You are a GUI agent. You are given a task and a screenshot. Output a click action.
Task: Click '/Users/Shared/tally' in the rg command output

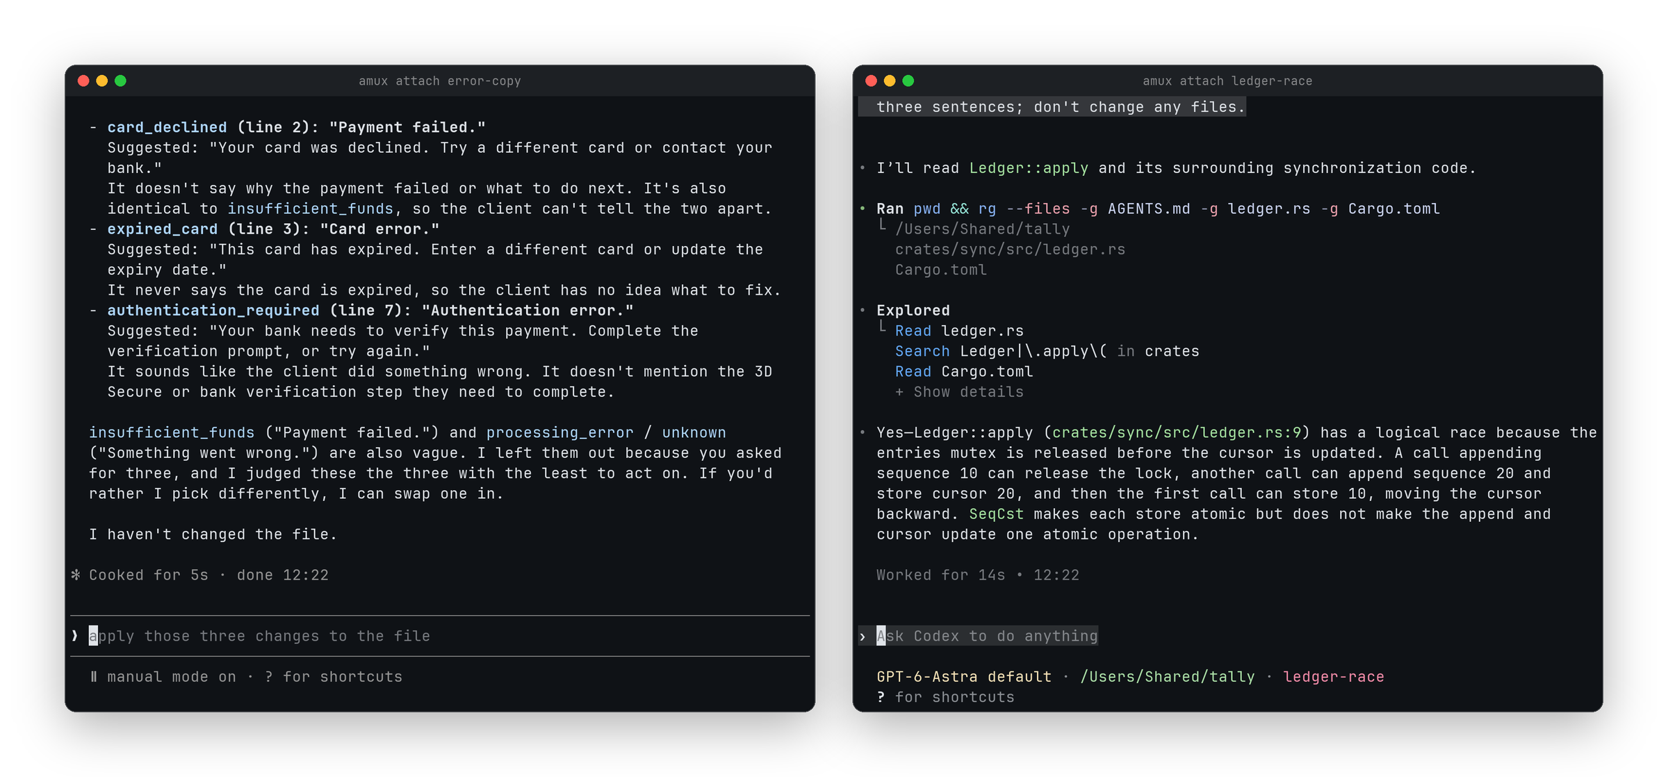pyautogui.click(x=982, y=229)
